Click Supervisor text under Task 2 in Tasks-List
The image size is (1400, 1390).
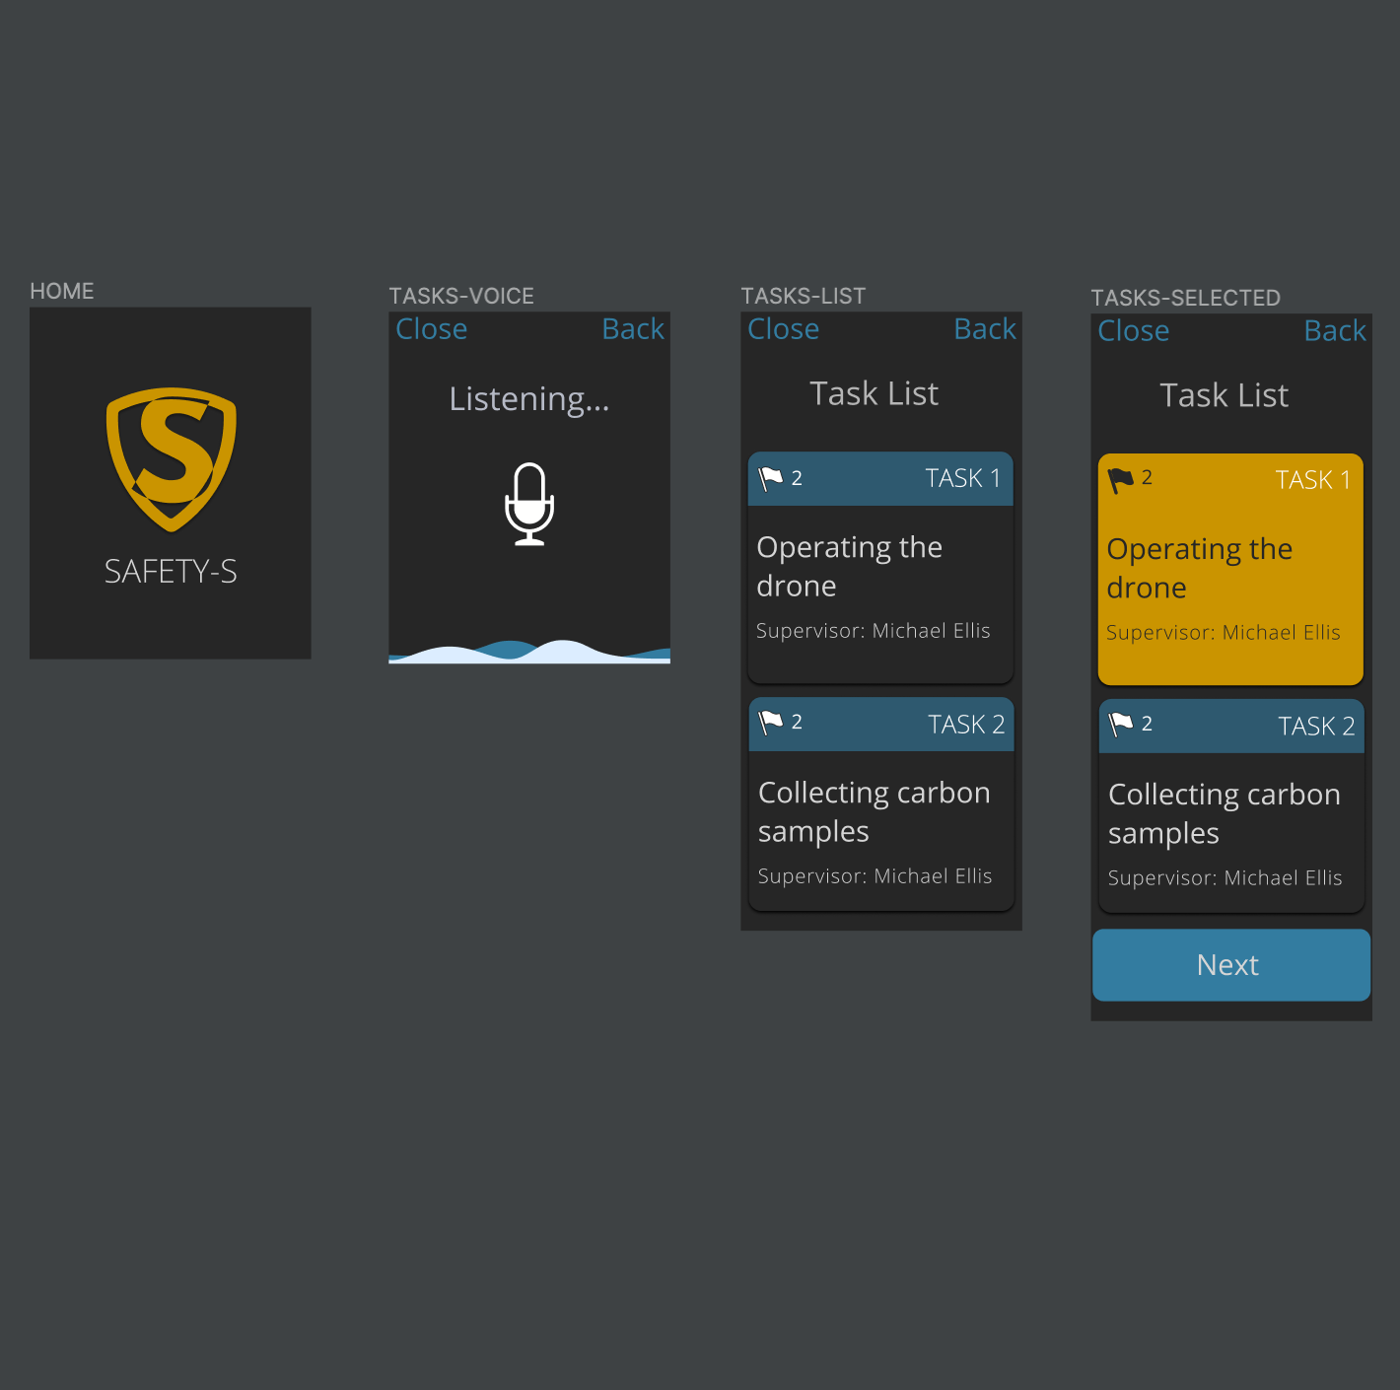(875, 876)
